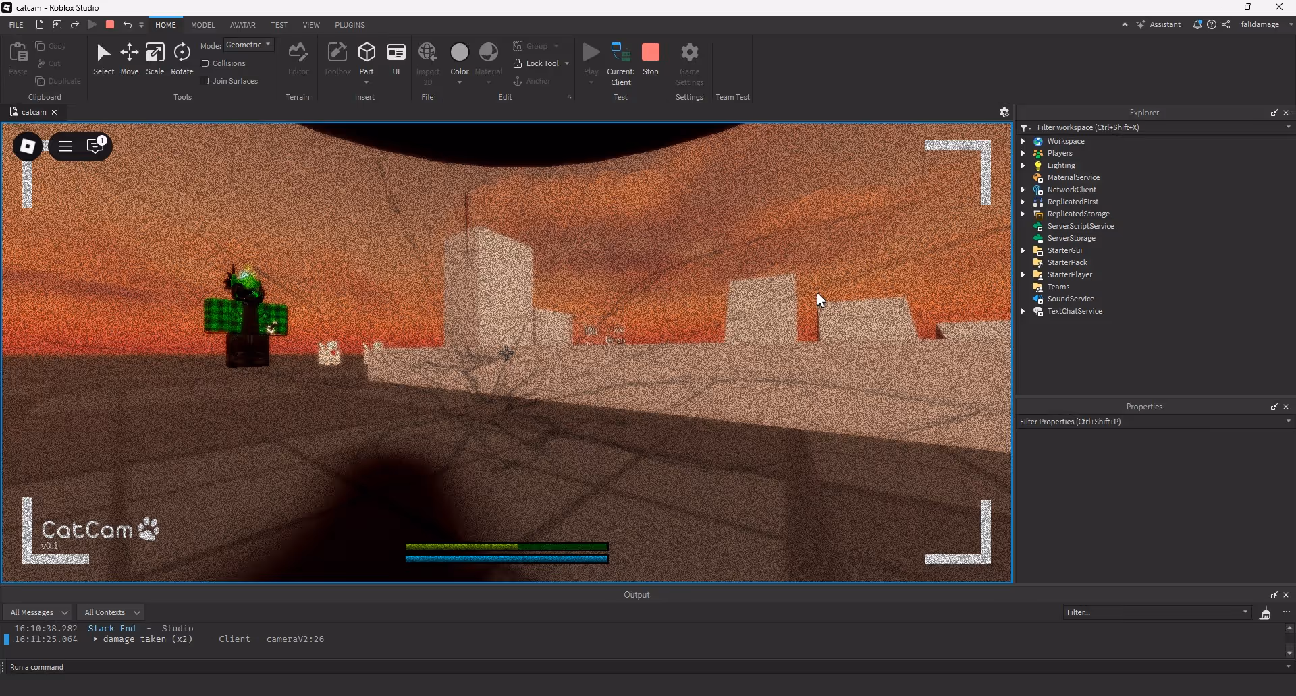Clear the Output with the broom icon
1296x696 pixels.
(x=1266, y=612)
